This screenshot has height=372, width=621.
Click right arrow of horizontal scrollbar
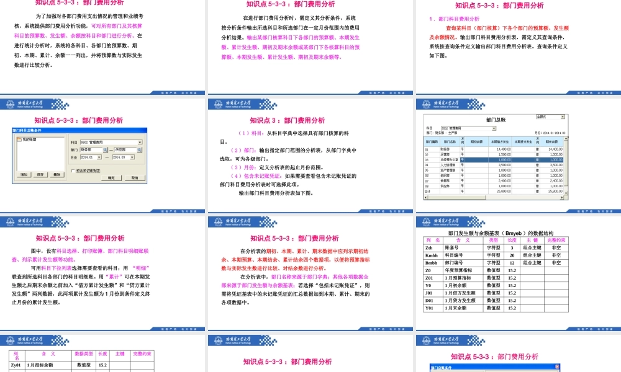click(561, 197)
